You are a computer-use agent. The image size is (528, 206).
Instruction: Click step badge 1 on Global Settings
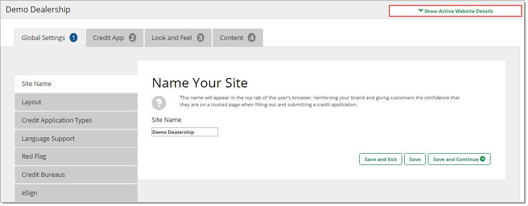pos(74,38)
